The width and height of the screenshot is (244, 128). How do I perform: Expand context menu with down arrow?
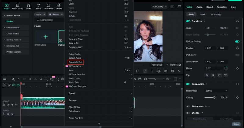[99, 124]
